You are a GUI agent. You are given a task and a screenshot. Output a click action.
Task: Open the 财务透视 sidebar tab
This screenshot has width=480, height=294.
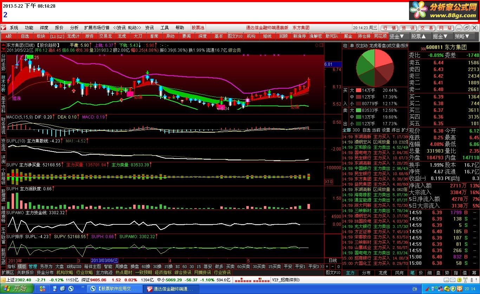(x=3, y=126)
